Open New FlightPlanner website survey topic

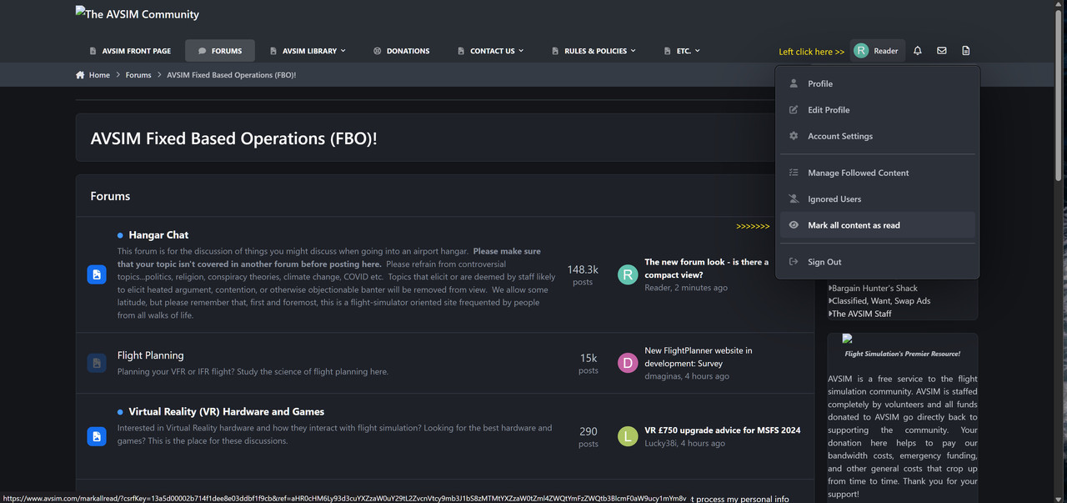[x=699, y=357]
